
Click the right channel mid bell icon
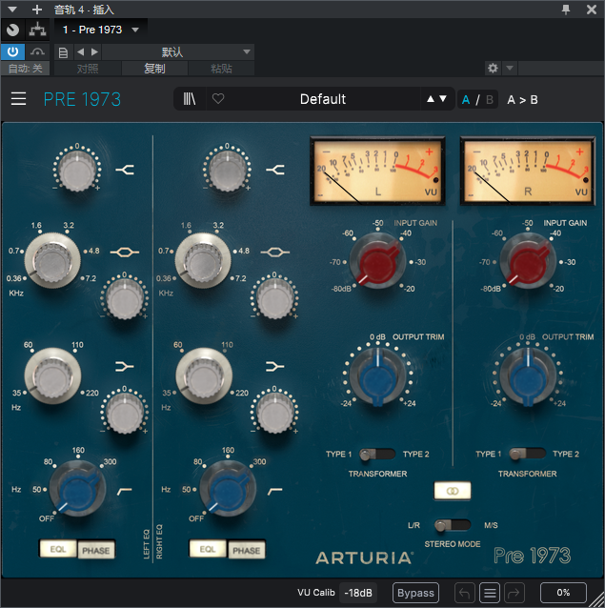click(x=274, y=253)
